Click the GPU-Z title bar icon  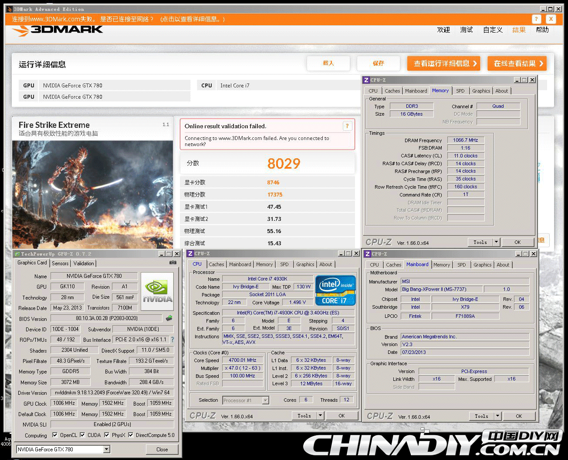point(17,254)
